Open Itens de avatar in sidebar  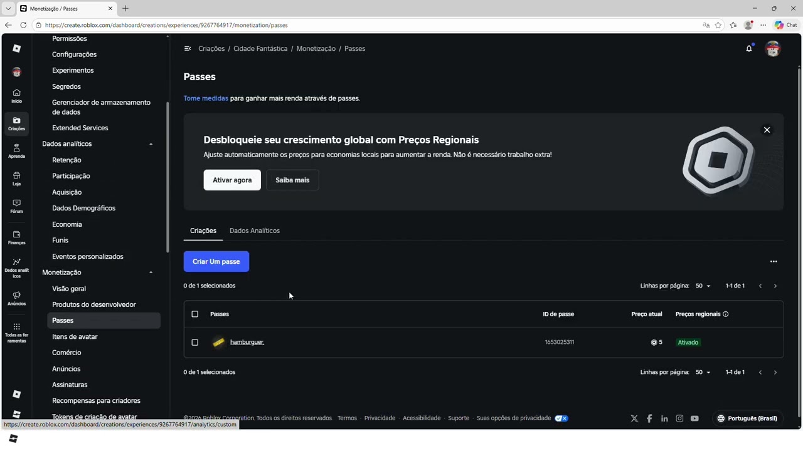(x=75, y=336)
